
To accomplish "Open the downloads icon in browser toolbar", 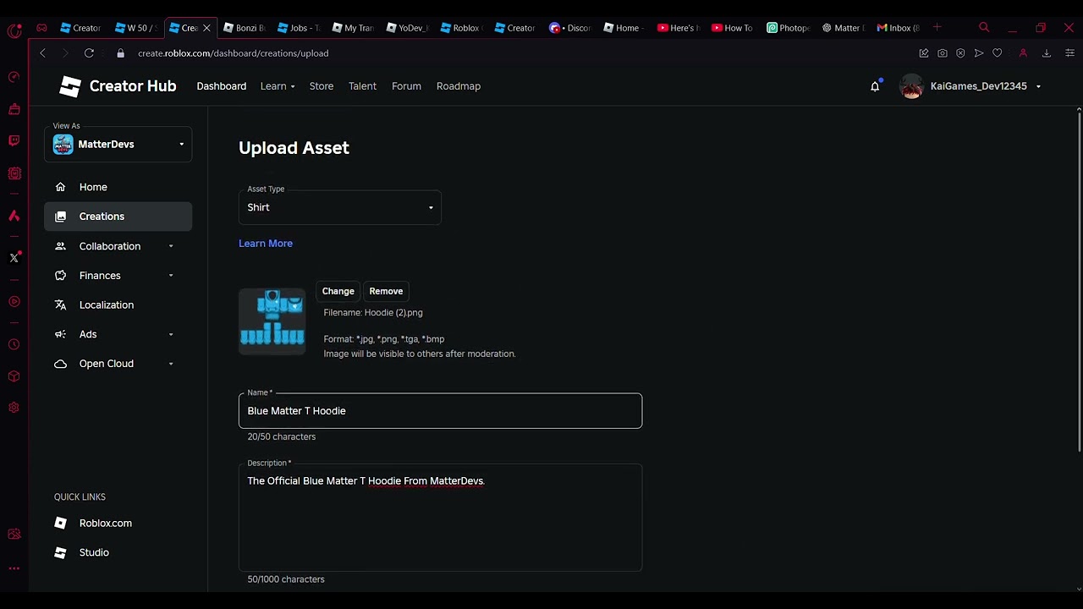I will point(1047,53).
